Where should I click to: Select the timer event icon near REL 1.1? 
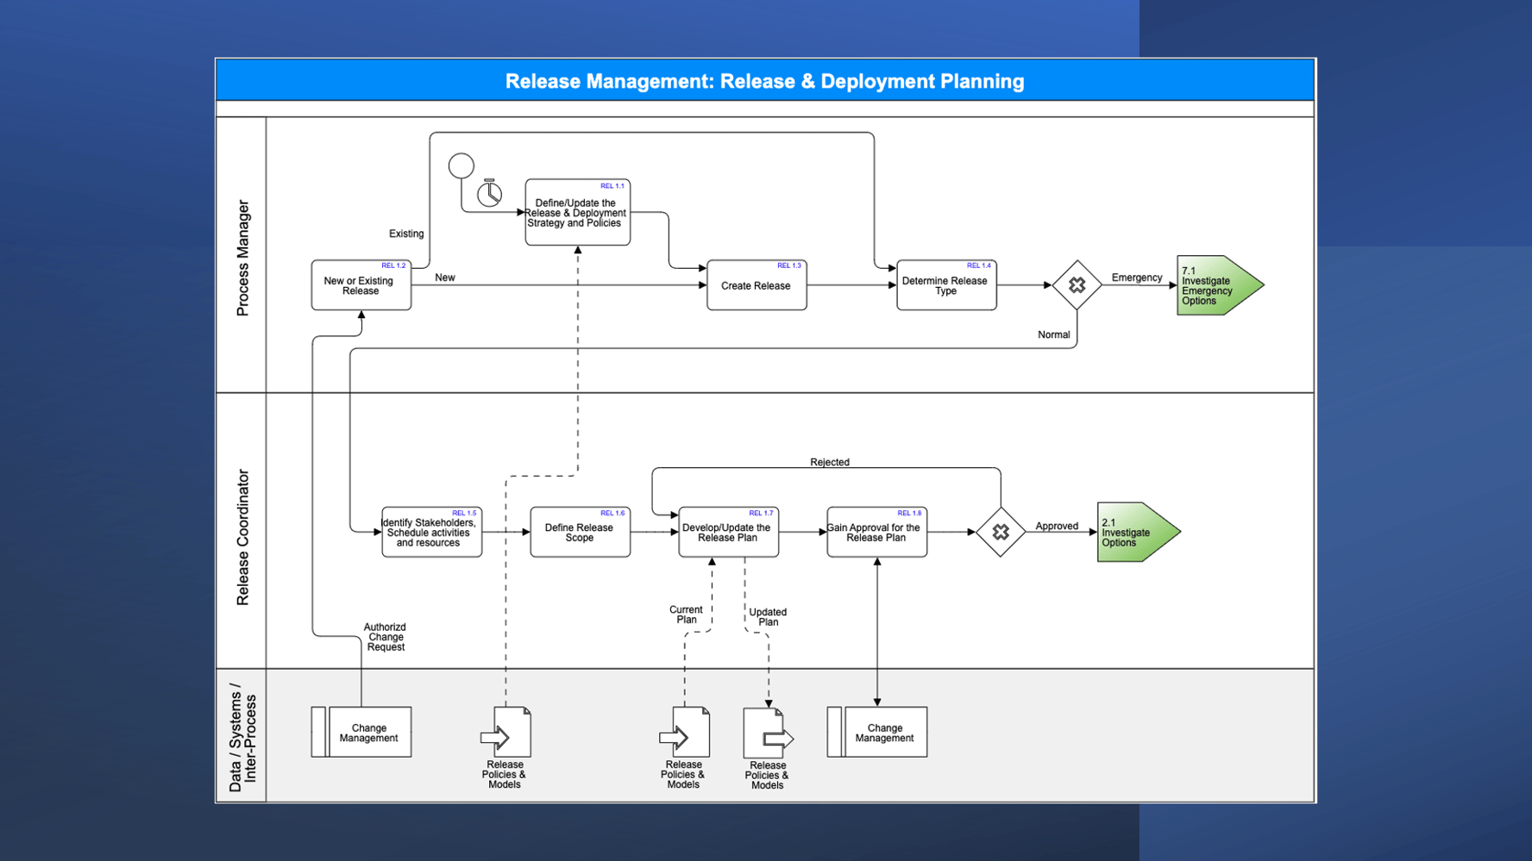(x=488, y=195)
